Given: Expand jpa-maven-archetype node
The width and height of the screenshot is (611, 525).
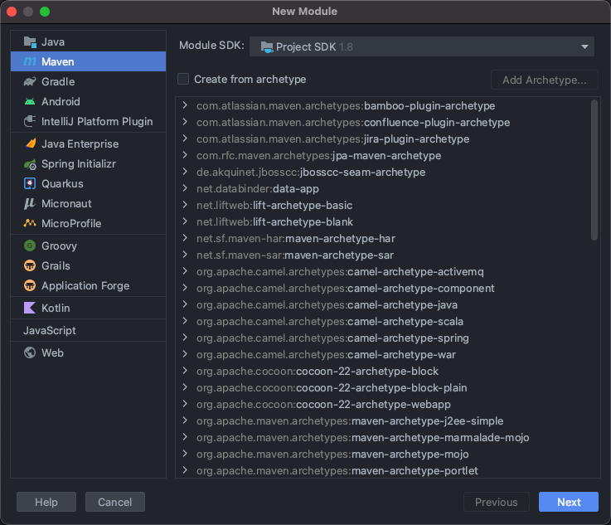Looking at the screenshot, I should [x=185, y=155].
